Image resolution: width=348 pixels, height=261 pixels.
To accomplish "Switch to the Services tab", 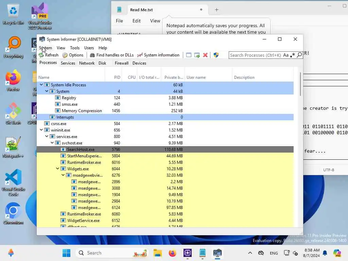I will pos(68,63).
